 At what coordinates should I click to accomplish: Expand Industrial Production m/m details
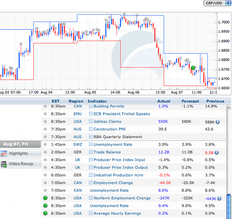(91, 175)
